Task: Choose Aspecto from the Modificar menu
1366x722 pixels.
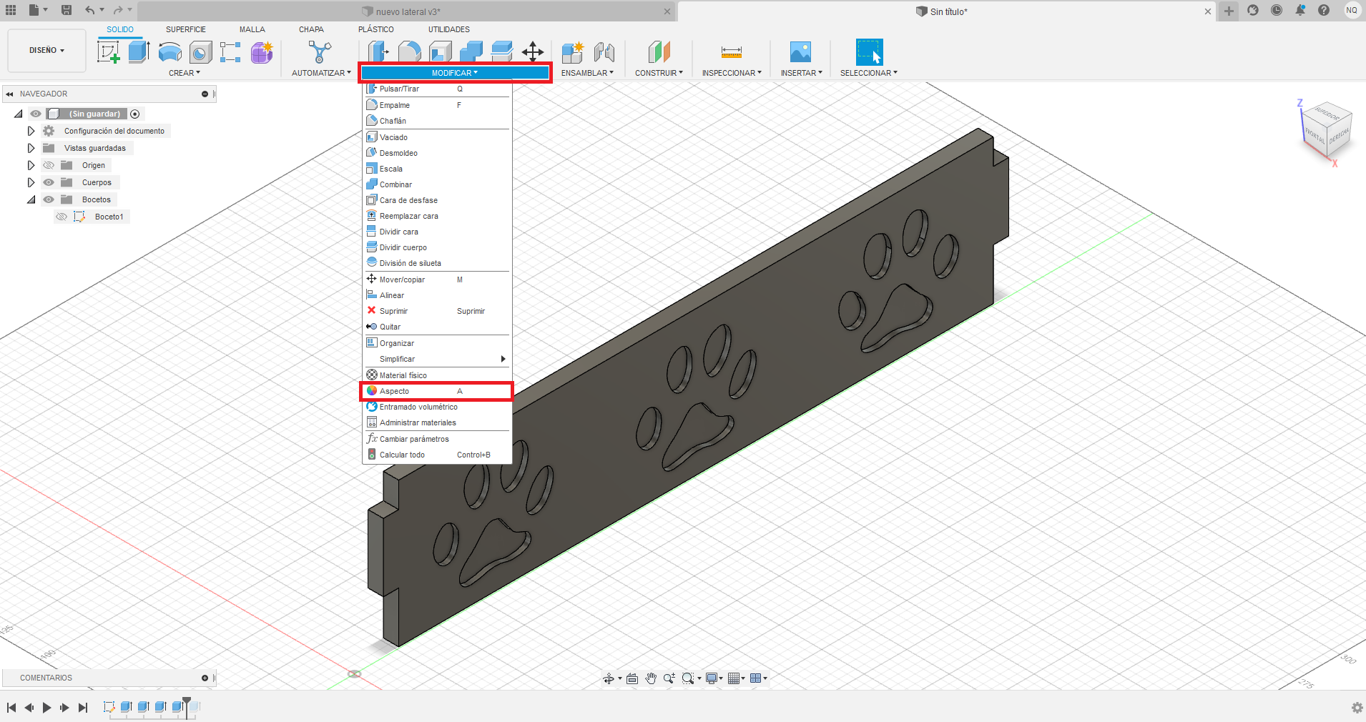Action: tap(437, 391)
